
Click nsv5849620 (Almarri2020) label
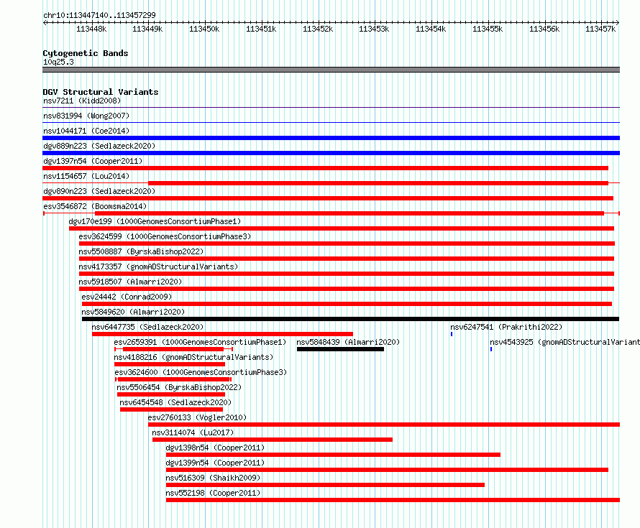tap(133, 312)
